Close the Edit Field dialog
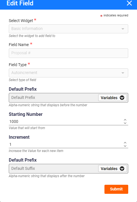The image size is (137, 202). pos(129,3)
